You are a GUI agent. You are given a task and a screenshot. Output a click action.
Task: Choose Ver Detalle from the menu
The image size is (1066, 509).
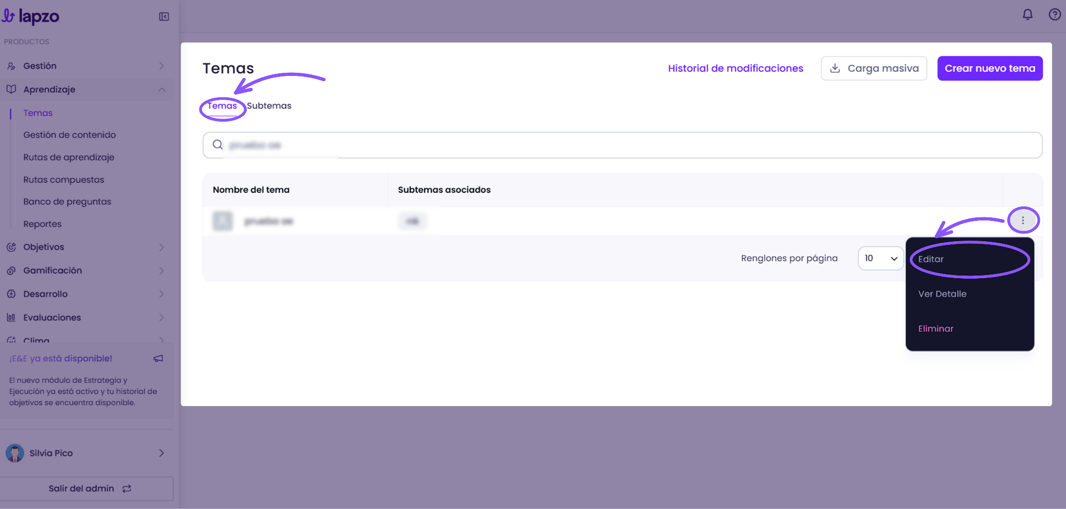pyautogui.click(x=942, y=294)
